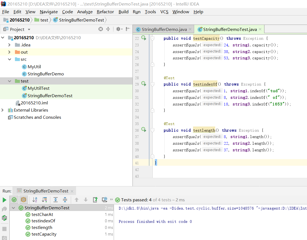The width and height of the screenshot is (307, 240).
Task: Export test results
Action: point(95,200)
